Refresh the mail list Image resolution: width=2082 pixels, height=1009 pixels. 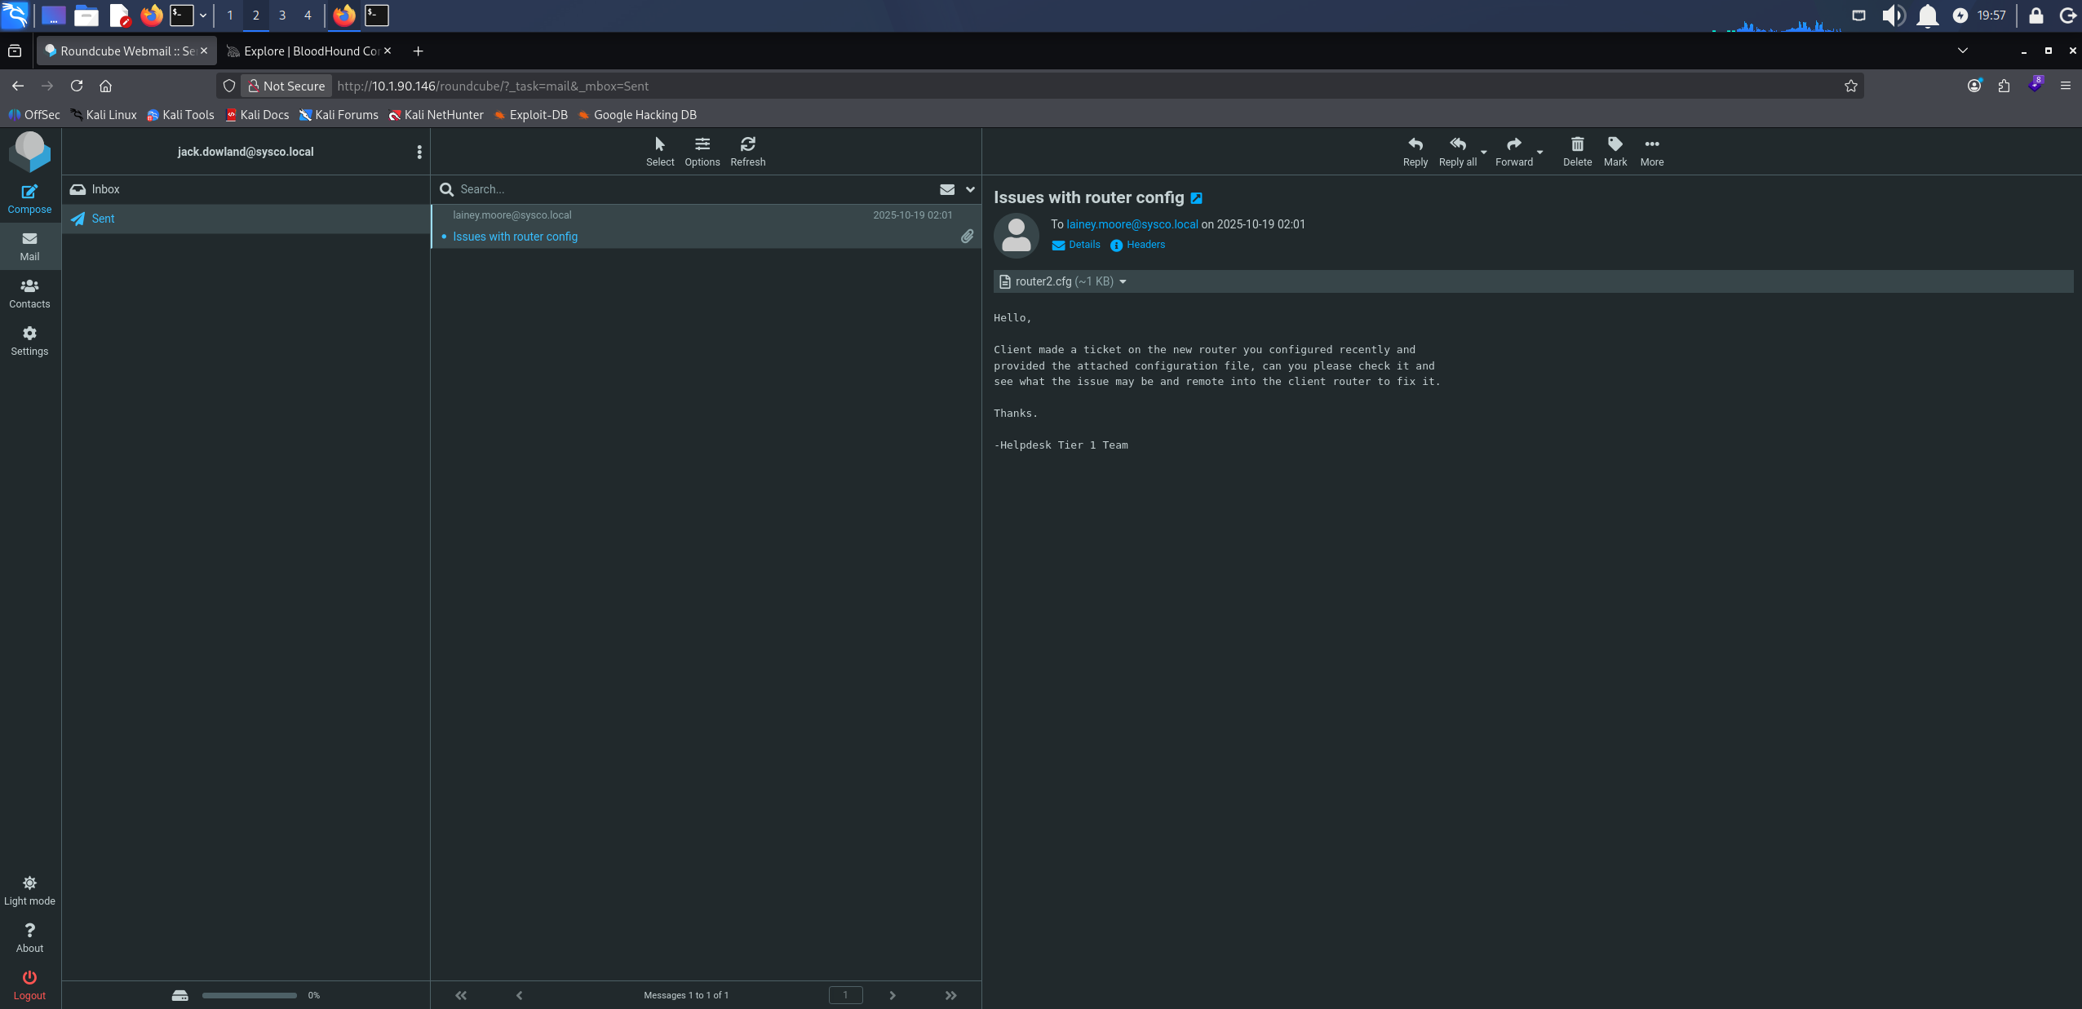pos(747,152)
